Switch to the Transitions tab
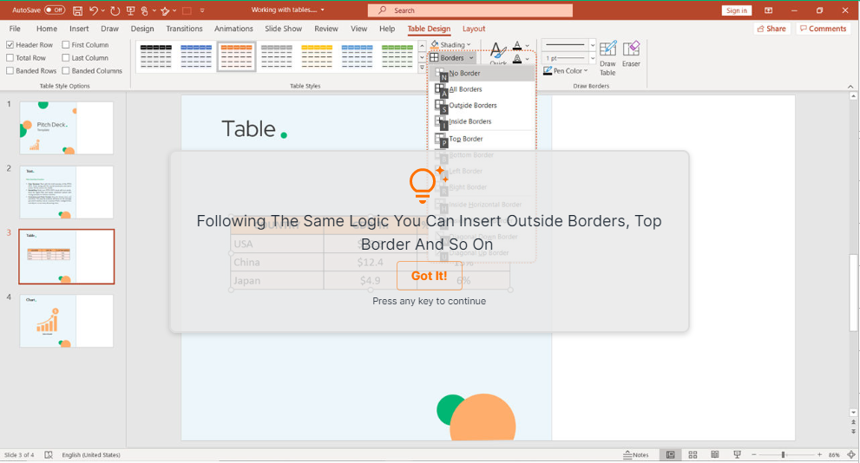Viewport: 860px width, 463px height. [x=184, y=29]
